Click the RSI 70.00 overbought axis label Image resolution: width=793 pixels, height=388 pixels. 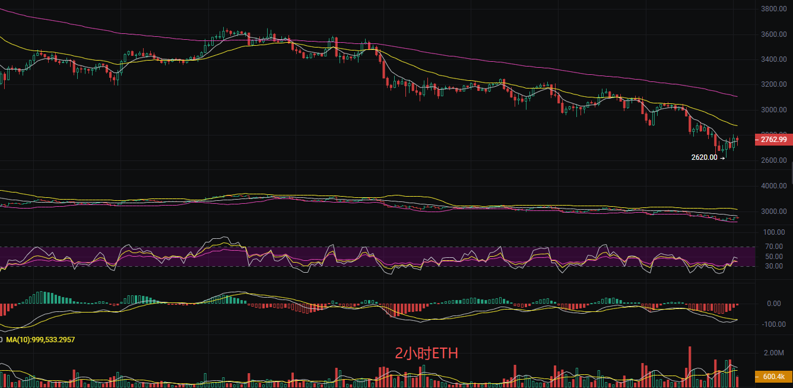[773, 247]
